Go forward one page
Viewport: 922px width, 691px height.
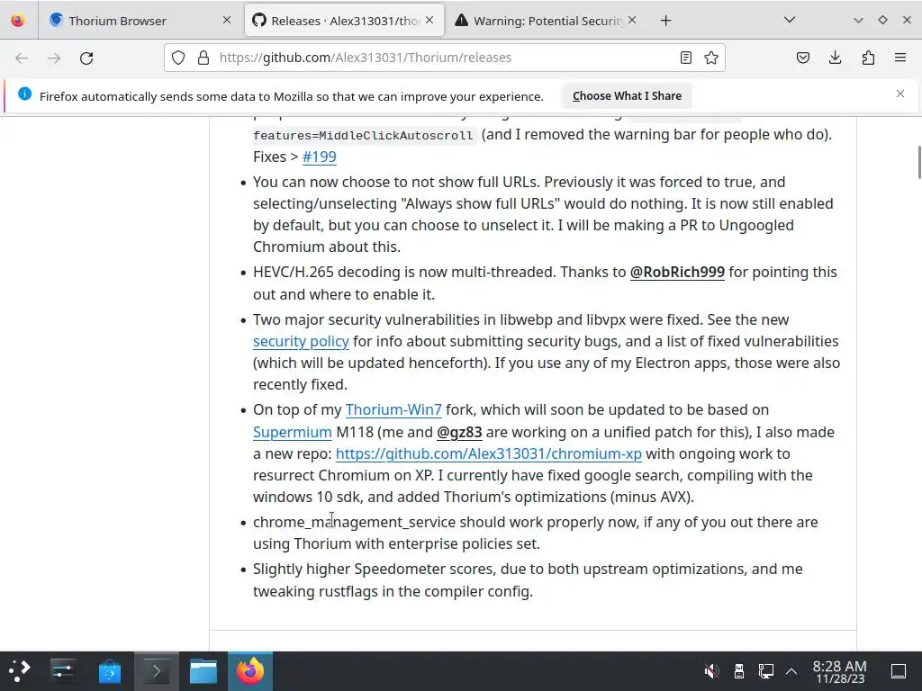(54, 58)
